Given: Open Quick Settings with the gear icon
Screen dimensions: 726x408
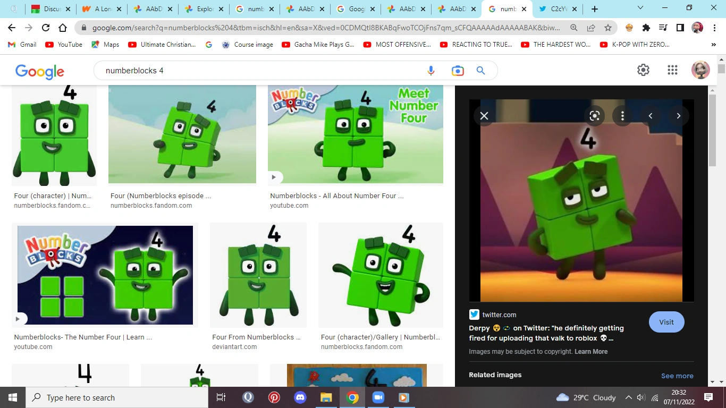Looking at the screenshot, I should click(643, 70).
